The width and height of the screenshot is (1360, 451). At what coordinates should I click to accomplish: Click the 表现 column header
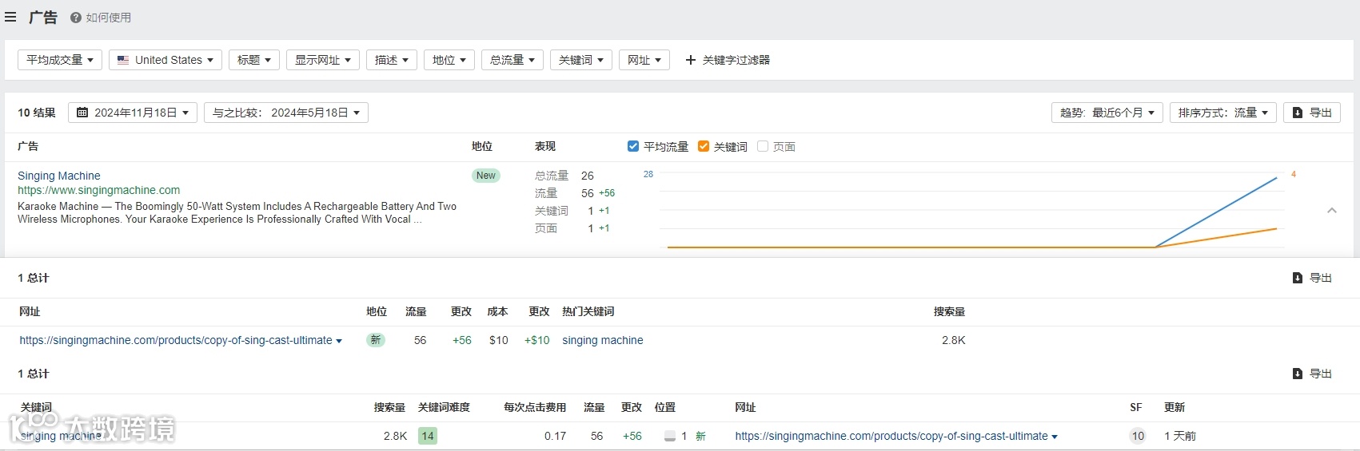(x=545, y=146)
